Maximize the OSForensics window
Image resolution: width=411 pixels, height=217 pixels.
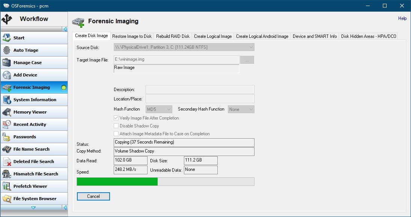[384, 6]
